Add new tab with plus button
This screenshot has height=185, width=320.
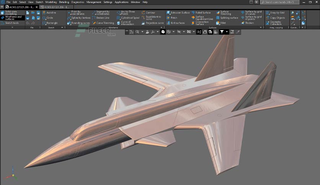point(2,7)
